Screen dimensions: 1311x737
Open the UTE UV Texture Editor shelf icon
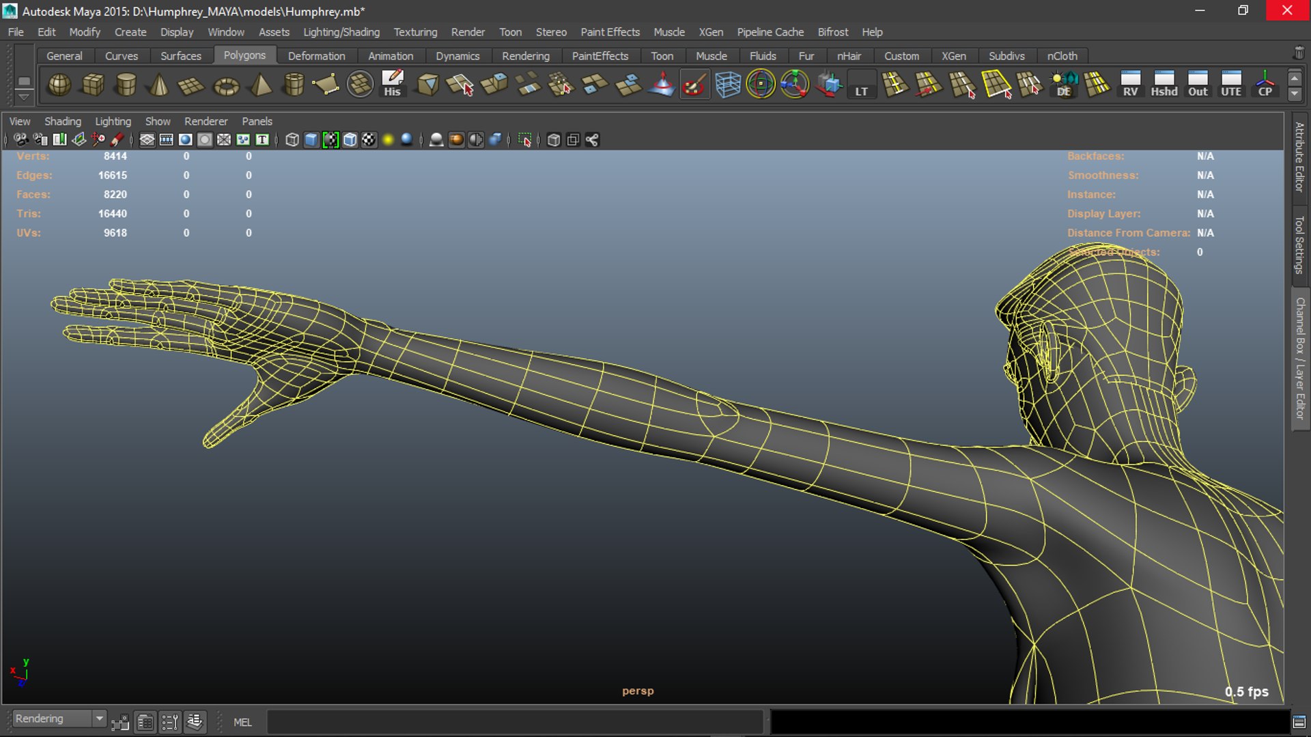click(1231, 84)
